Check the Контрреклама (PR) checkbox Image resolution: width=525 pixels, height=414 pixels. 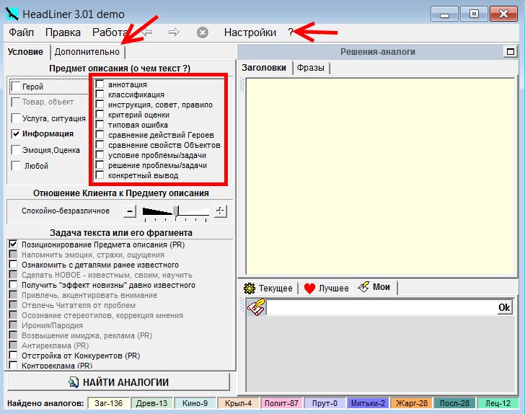click(x=13, y=365)
